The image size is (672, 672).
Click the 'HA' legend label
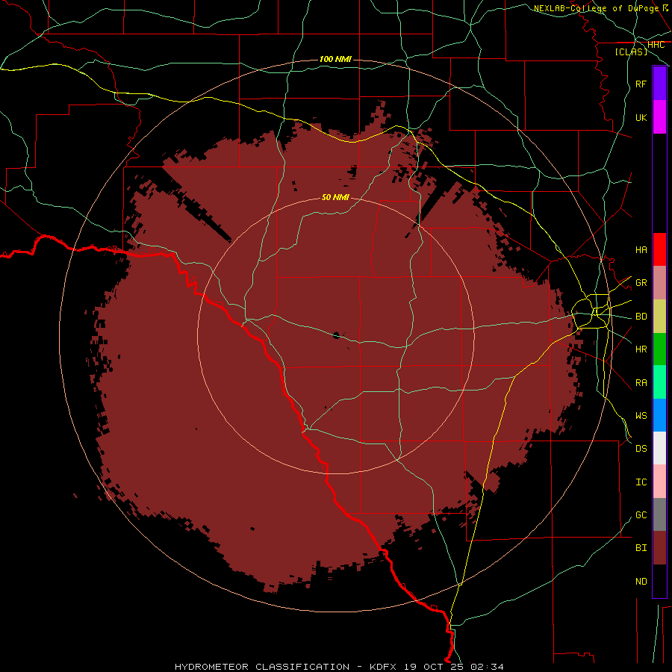[641, 249]
